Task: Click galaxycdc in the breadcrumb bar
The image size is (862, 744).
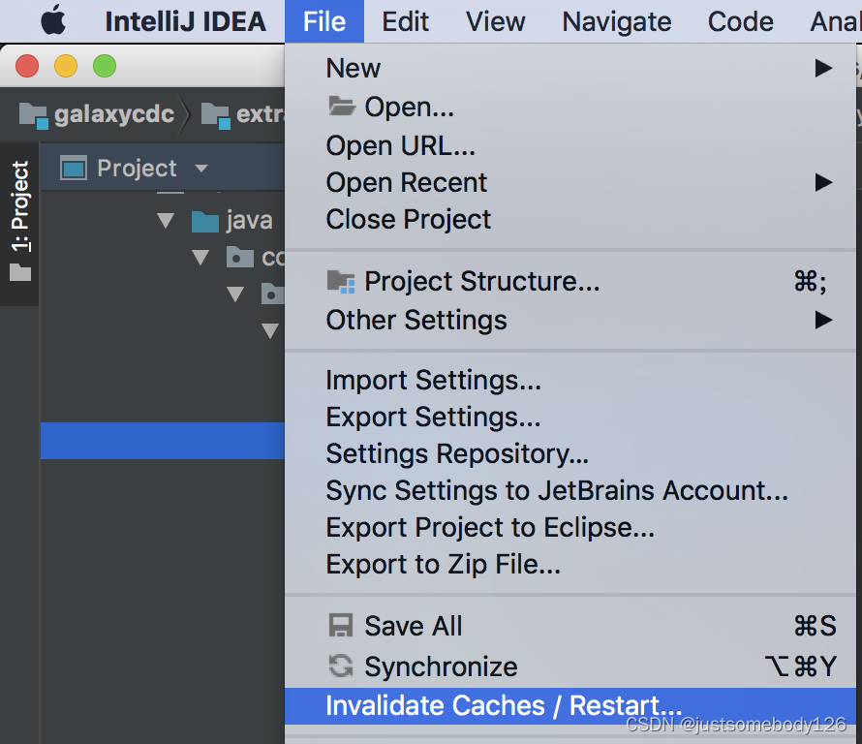Action: click(114, 114)
